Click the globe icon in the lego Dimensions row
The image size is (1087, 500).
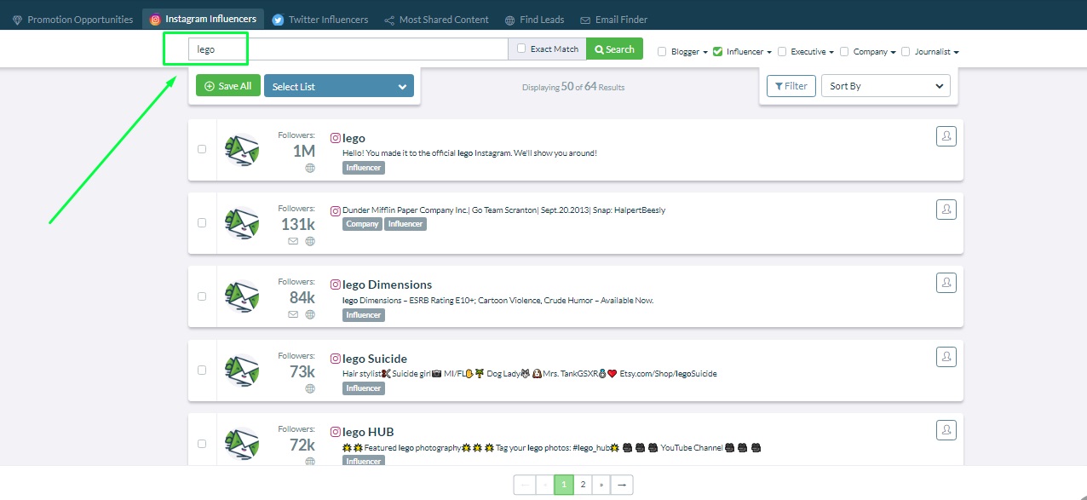click(310, 314)
